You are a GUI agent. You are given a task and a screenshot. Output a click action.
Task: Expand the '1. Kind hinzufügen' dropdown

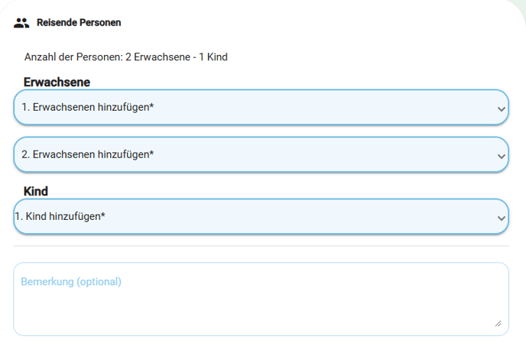pyautogui.click(x=261, y=217)
